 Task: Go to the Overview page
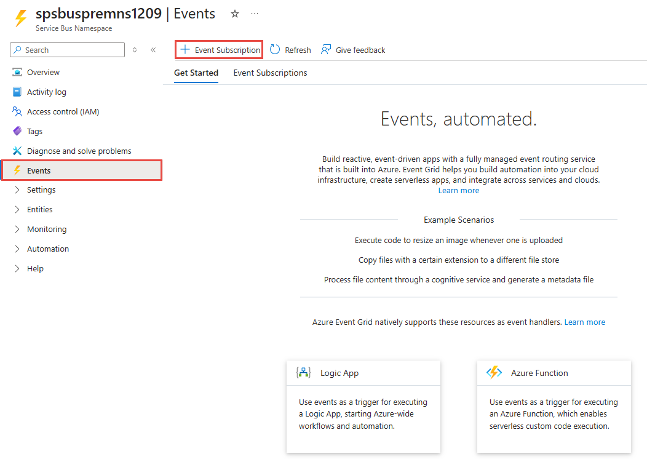coord(43,72)
